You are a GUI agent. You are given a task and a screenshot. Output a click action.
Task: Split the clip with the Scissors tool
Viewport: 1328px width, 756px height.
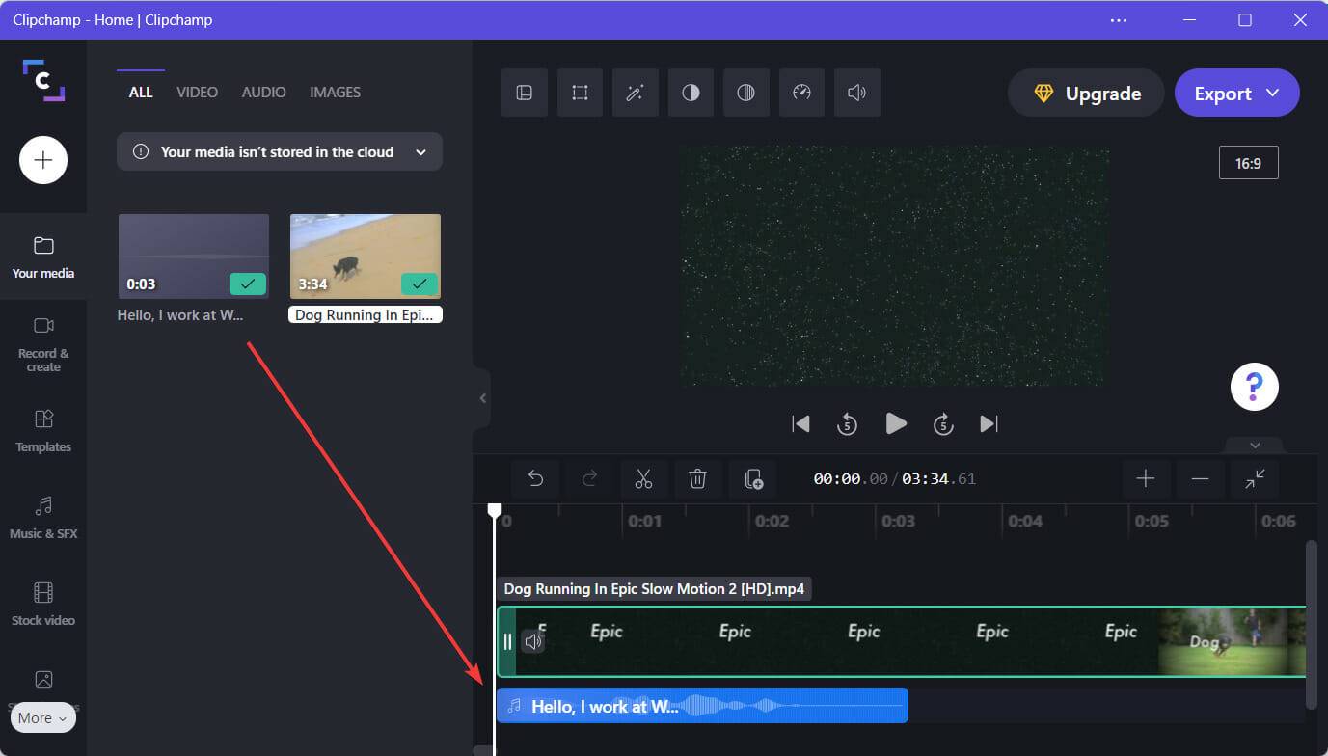point(644,478)
